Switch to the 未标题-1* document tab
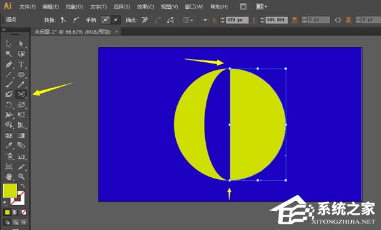 (x=72, y=32)
